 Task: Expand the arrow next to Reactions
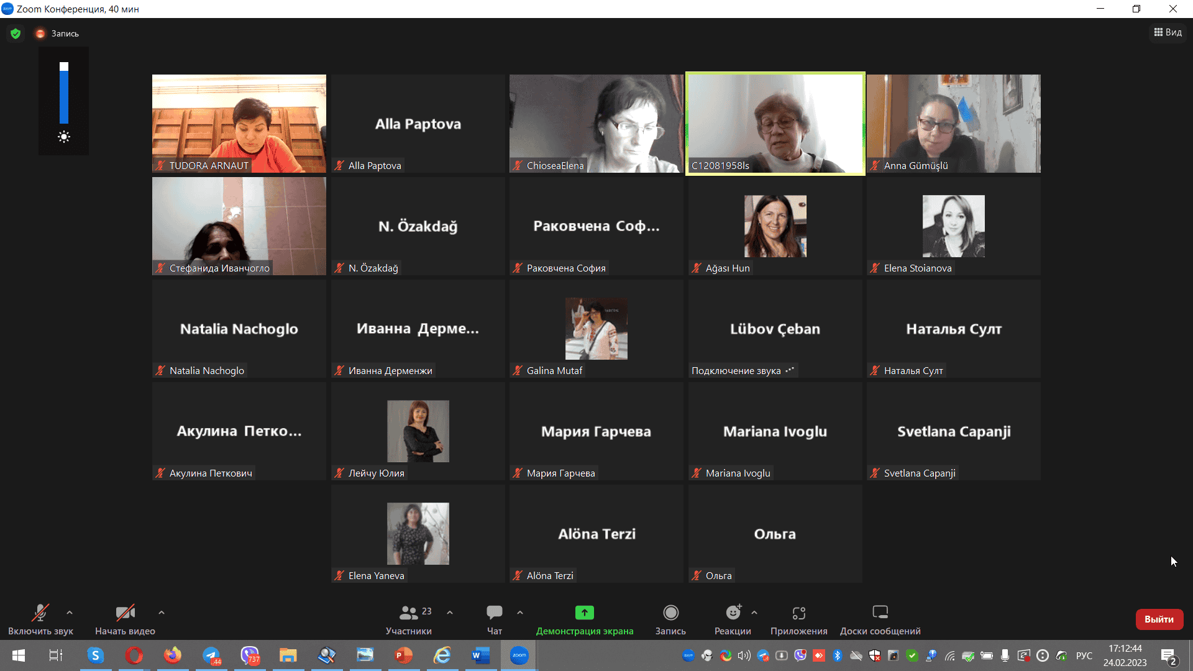coord(754,613)
